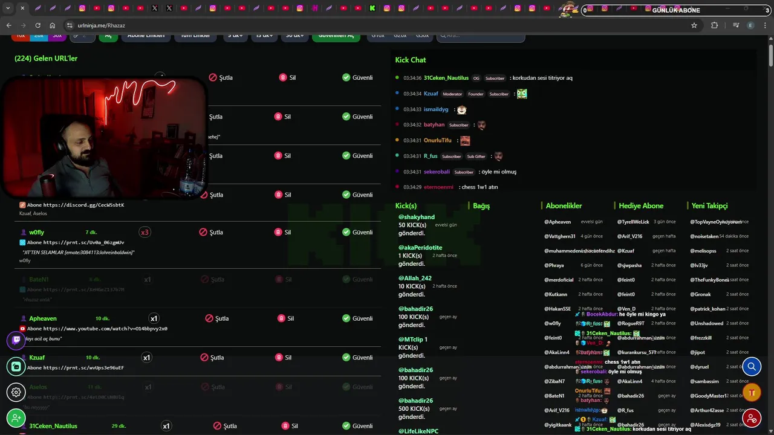Click 31Ceken_Nautilus in Kick Chat
Screen dimensions: 774x435
(x=446, y=78)
